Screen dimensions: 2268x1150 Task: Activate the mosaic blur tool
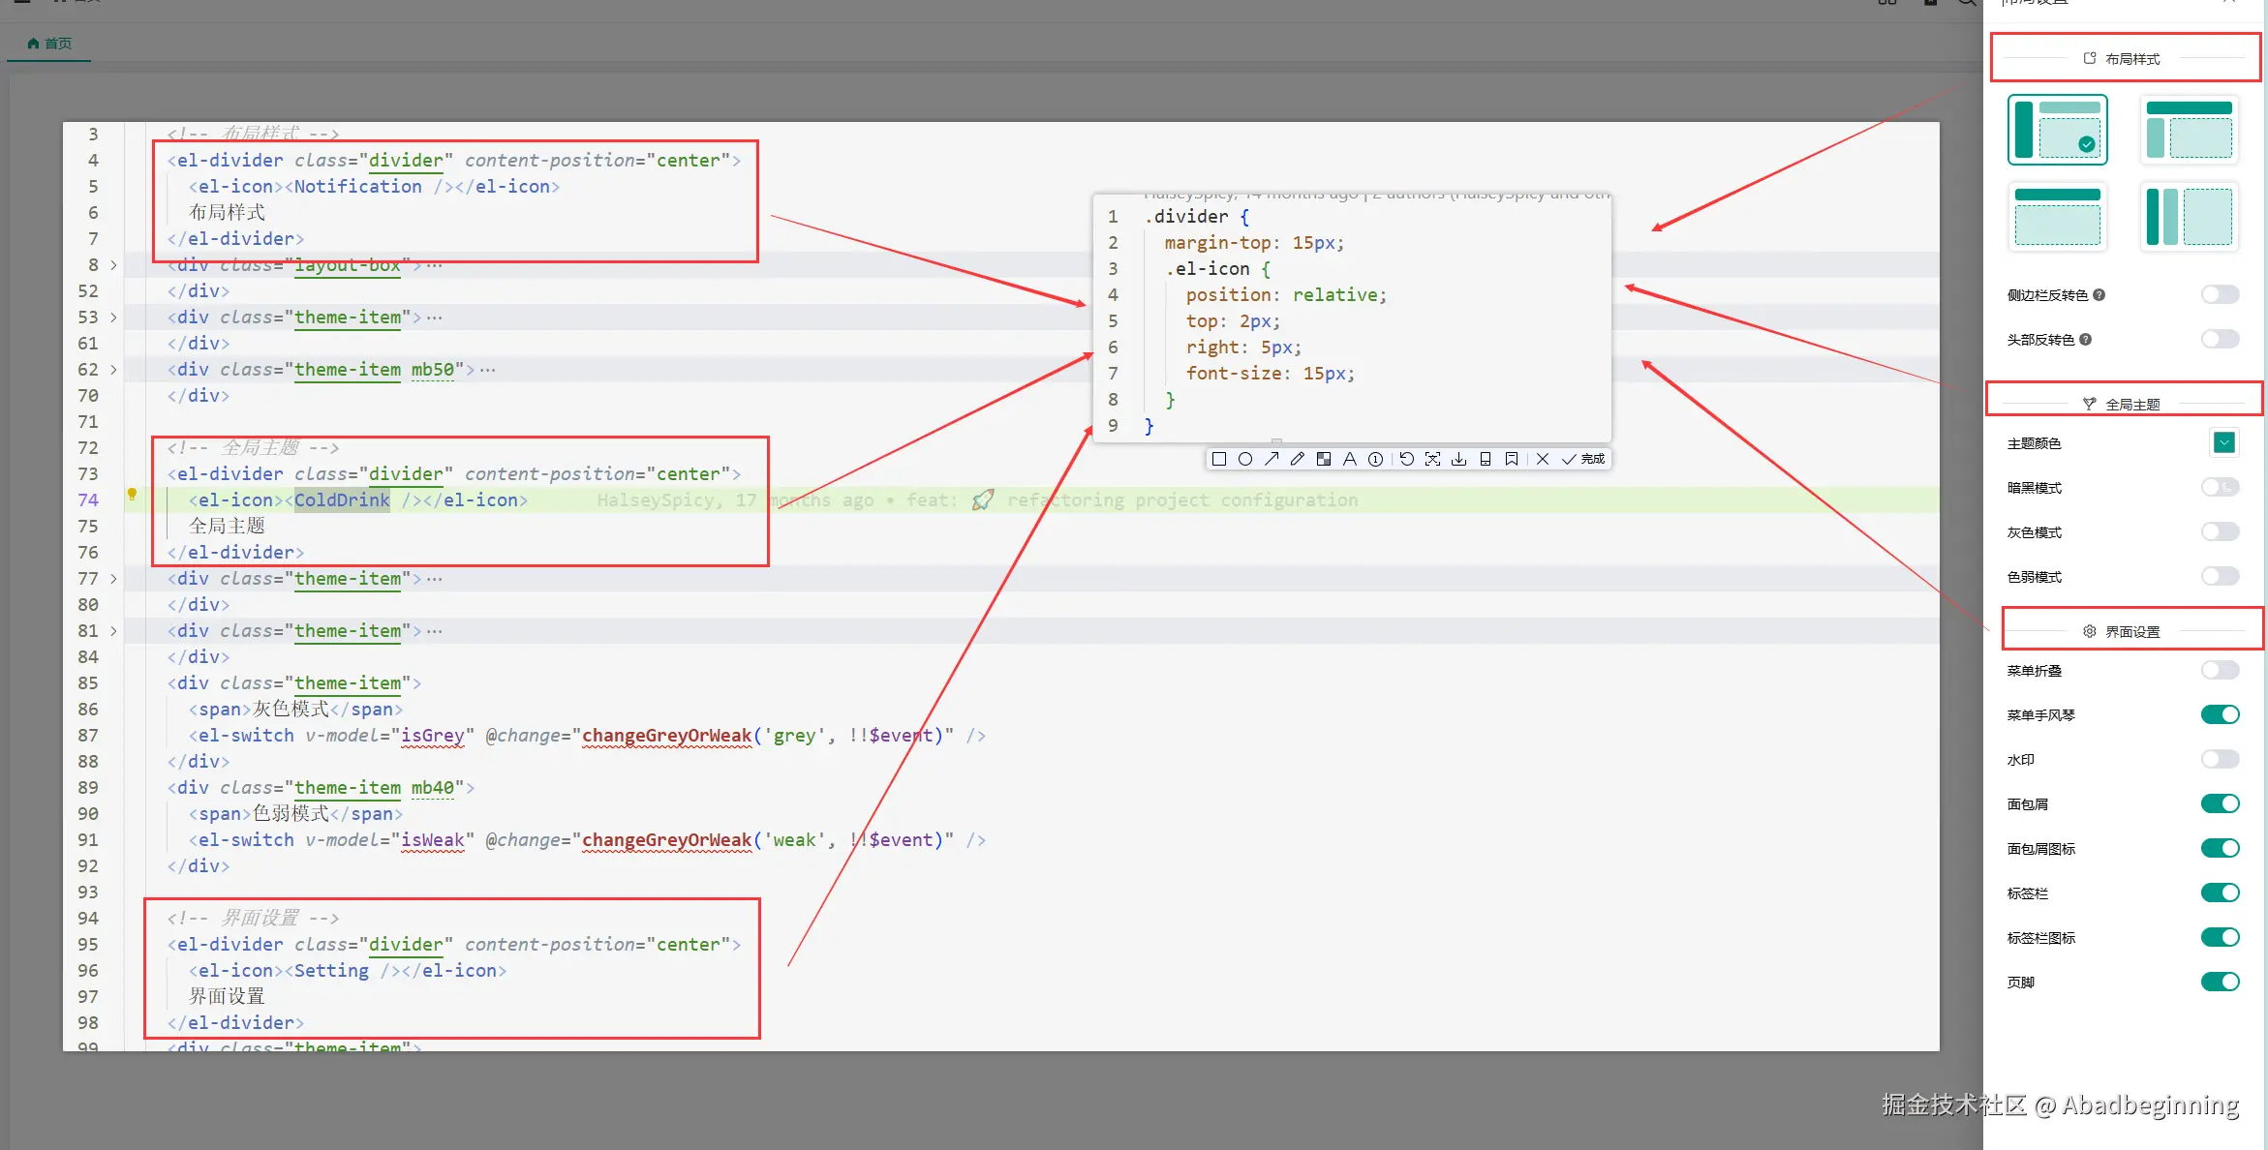[1324, 459]
